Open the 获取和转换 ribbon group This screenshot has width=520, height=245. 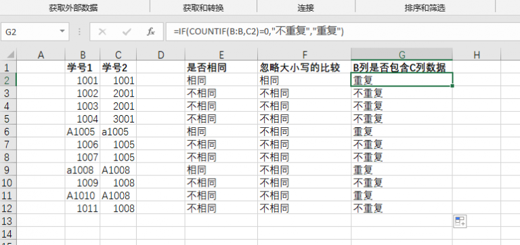203,8
